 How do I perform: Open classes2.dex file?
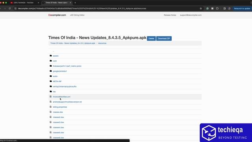coord(58,117)
